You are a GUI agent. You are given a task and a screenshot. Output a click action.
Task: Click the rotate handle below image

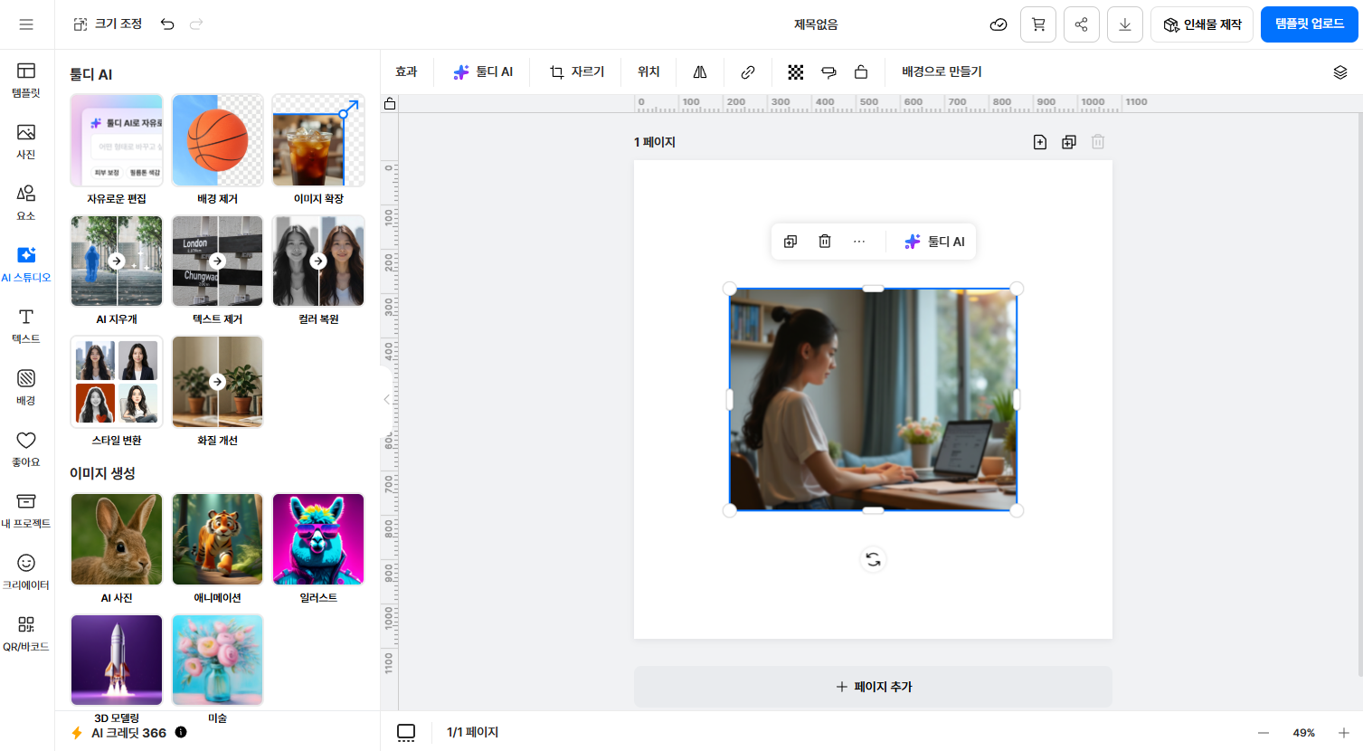click(873, 560)
